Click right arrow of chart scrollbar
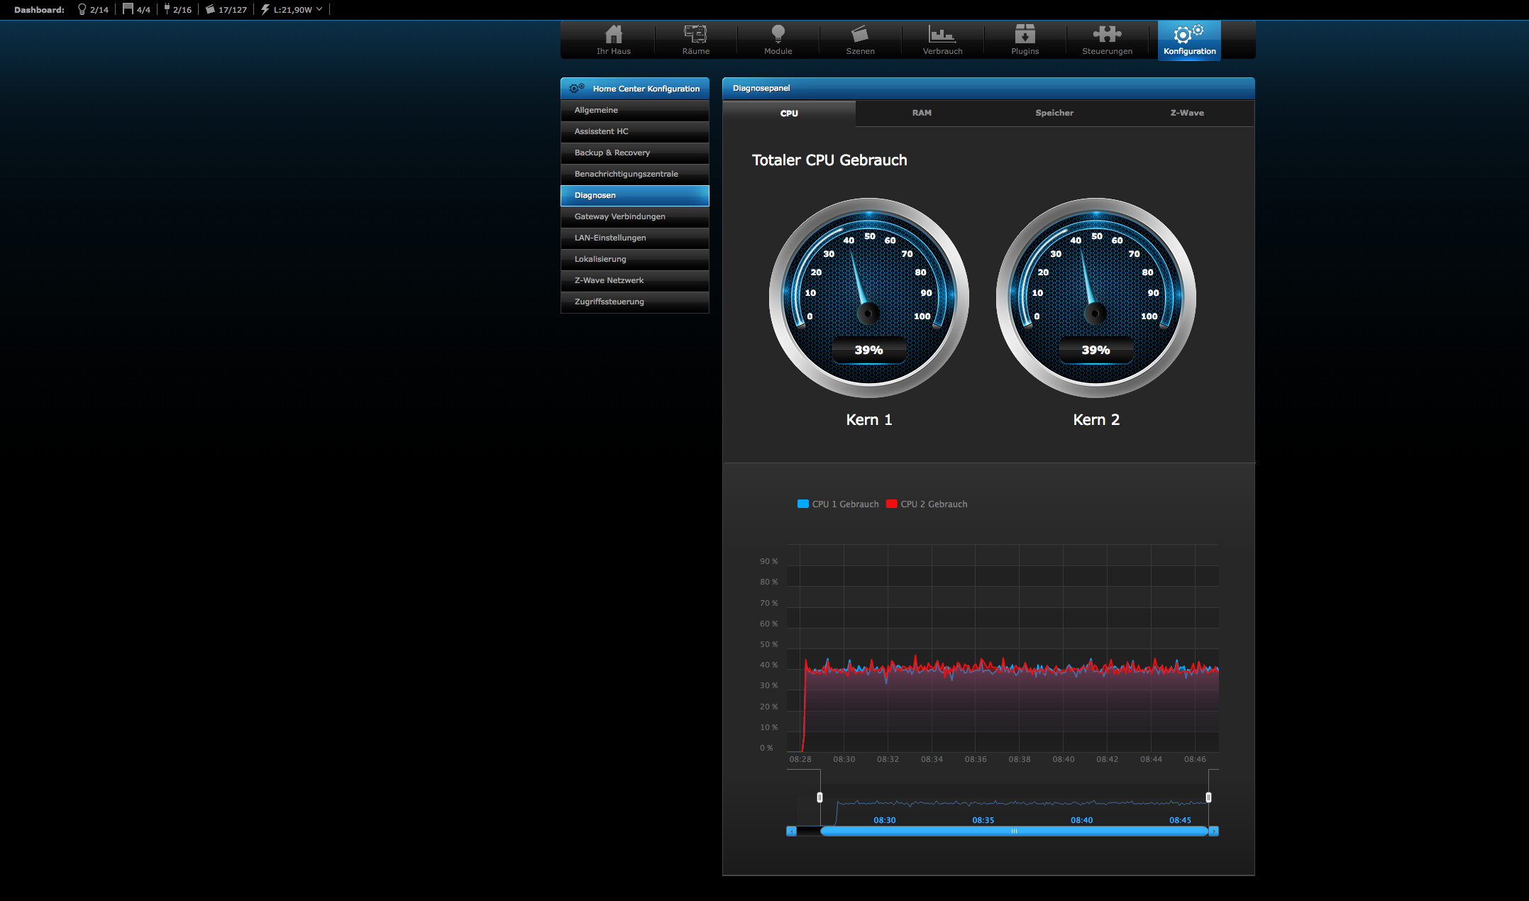The width and height of the screenshot is (1529, 901). click(1214, 831)
